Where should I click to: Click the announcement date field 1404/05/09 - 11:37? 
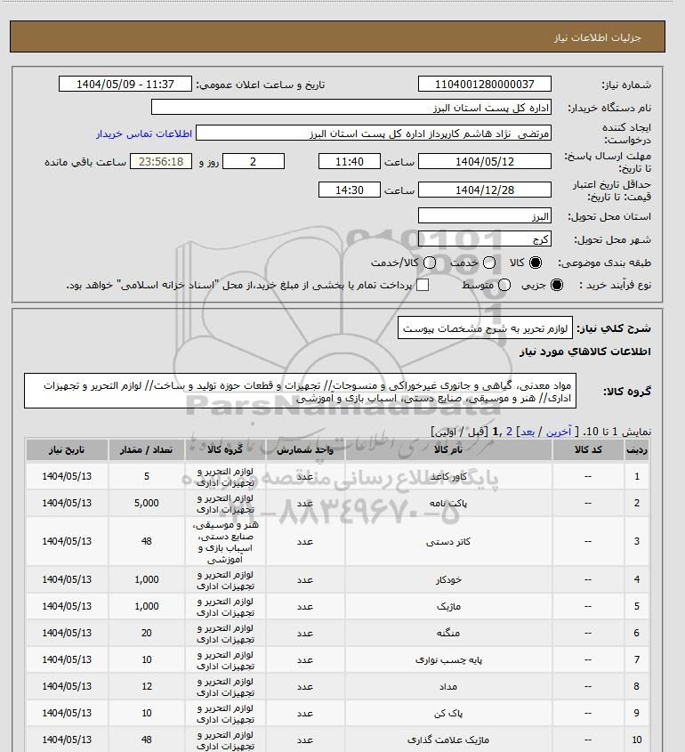point(125,84)
